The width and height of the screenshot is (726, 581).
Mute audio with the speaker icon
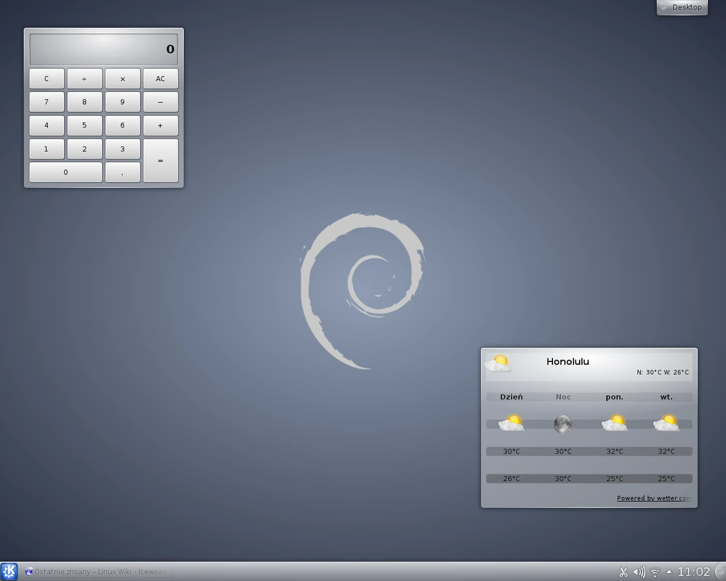point(639,571)
